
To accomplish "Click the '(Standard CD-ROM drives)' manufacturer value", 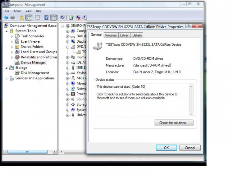I will [152, 65].
